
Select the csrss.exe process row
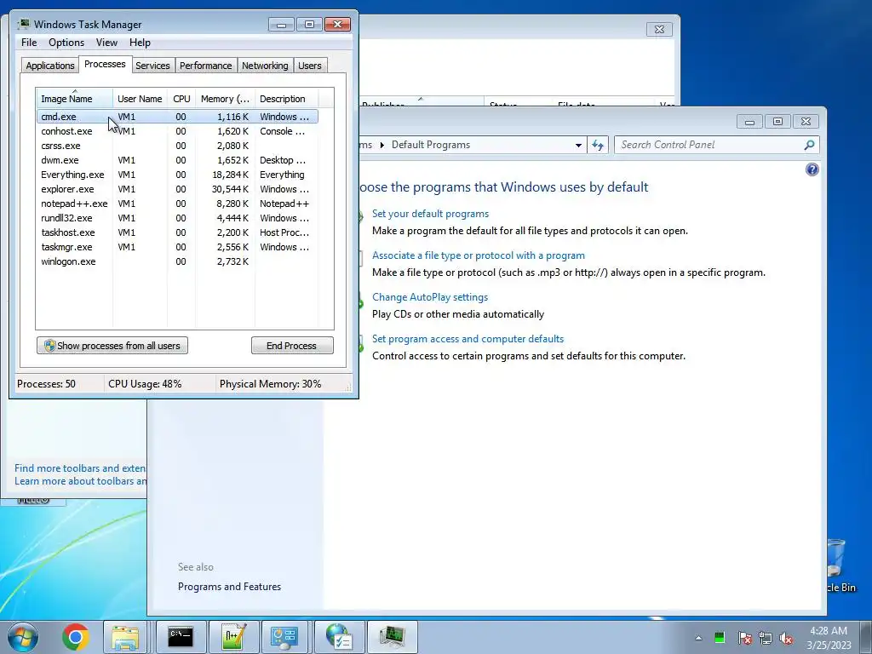[x=177, y=146]
